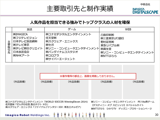Select 凸版印刷㈱ in the WEB column
This screenshot has height=120, width=160.
pyautogui.click(x=107, y=35)
